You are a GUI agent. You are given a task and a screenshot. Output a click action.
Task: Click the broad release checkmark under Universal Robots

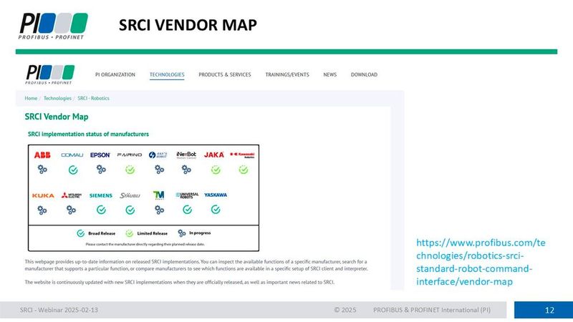coord(187,210)
